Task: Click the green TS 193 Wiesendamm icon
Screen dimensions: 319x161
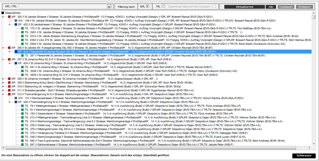Action: (x=22, y=114)
